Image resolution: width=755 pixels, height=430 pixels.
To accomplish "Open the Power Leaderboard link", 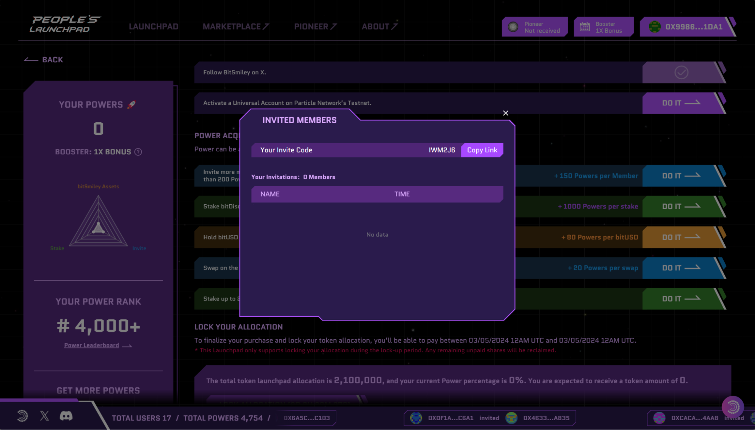I will [91, 345].
